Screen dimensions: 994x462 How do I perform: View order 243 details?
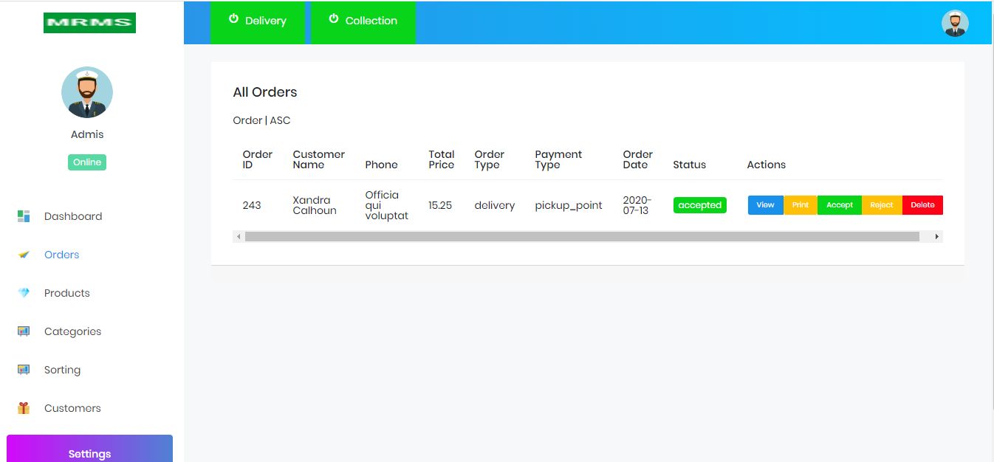tap(765, 205)
